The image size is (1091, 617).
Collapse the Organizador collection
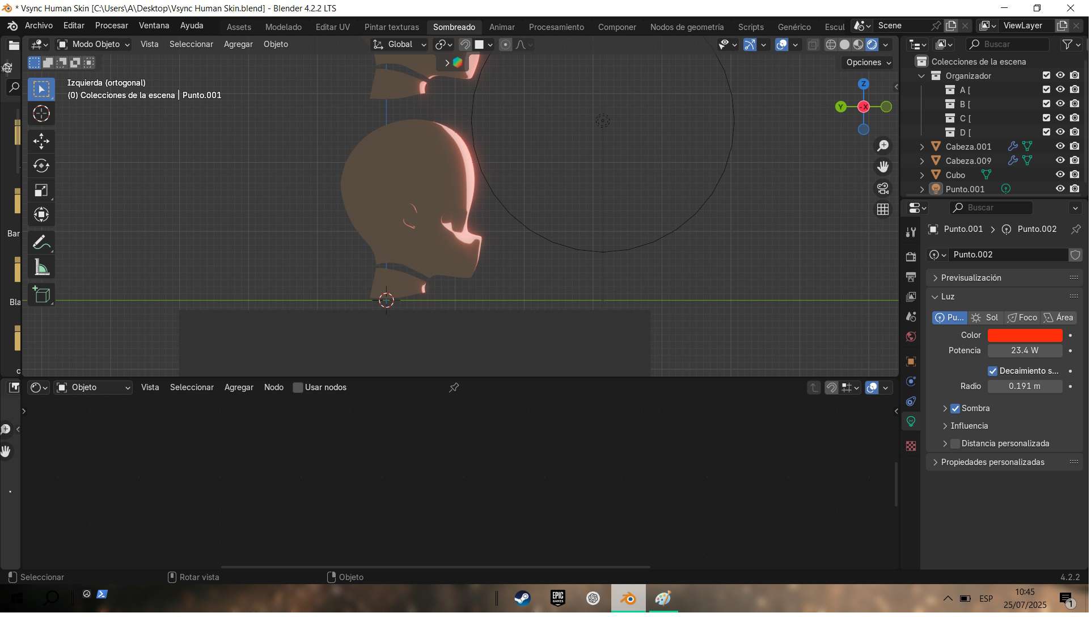tap(923, 76)
